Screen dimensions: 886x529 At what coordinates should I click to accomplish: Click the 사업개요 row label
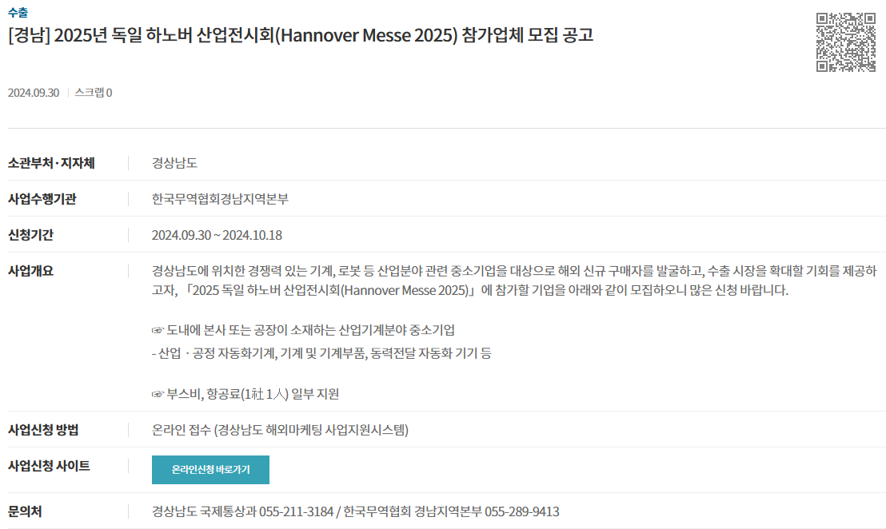(x=30, y=271)
